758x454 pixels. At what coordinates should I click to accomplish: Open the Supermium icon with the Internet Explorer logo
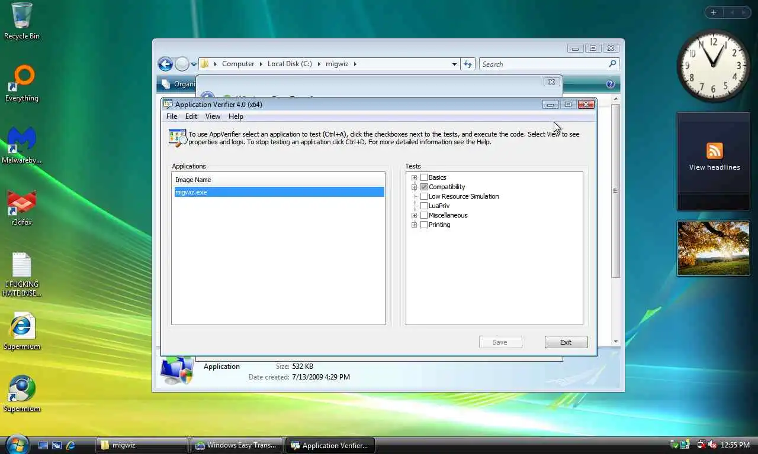pyautogui.click(x=22, y=332)
